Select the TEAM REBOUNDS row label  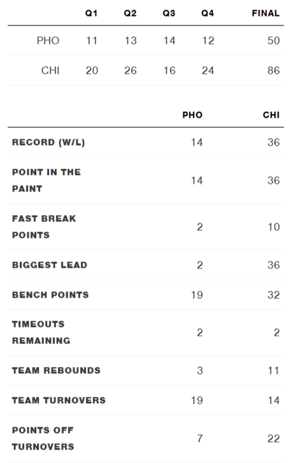click(56, 370)
